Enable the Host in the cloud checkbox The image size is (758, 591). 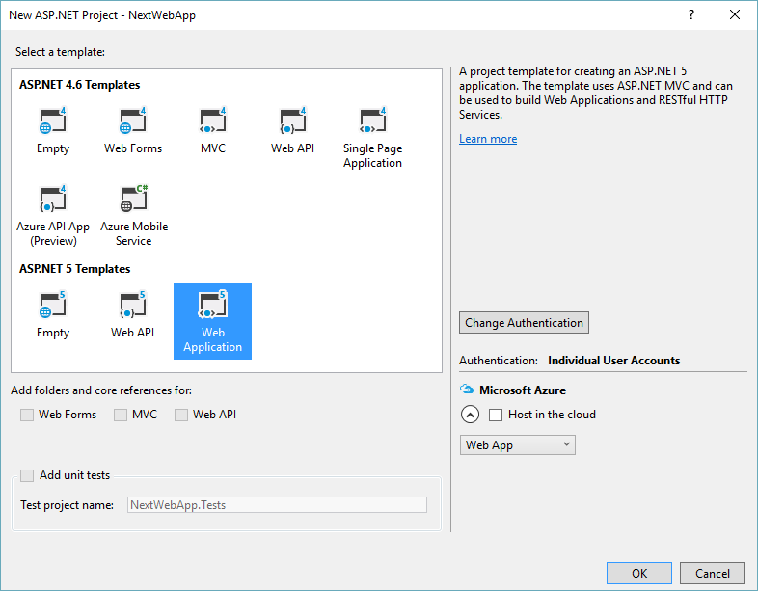(496, 415)
